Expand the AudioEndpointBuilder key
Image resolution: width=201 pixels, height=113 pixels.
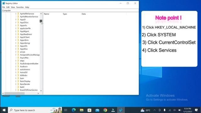16,63
